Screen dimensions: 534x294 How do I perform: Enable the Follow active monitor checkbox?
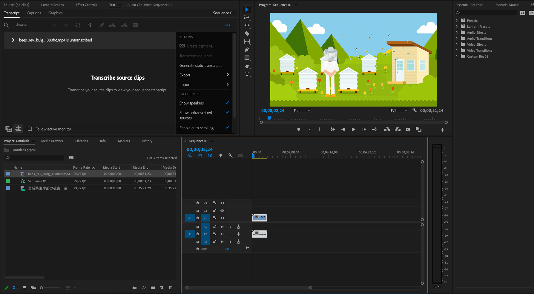30,129
